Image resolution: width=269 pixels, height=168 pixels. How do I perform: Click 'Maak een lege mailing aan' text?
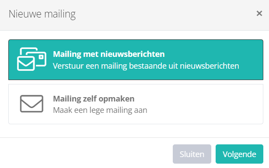coord(100,110)
